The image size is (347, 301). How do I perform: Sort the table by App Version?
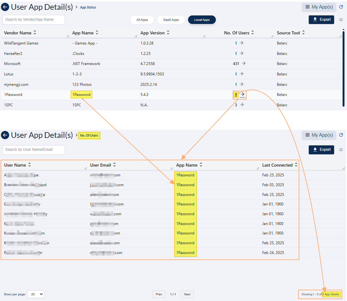(x=168, y=33)
